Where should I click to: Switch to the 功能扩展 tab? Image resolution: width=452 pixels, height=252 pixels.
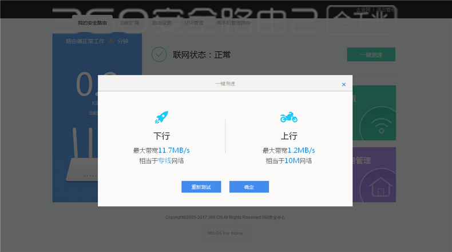[129, 23]
